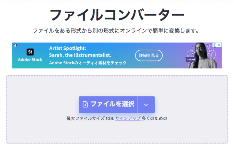Click the ファイルコンバーター page heading
The image size is (234, 151).
pos(117,15)
